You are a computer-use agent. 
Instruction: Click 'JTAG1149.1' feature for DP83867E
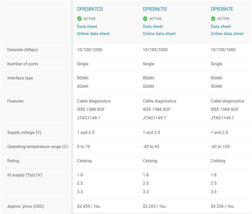click(222, 118)
